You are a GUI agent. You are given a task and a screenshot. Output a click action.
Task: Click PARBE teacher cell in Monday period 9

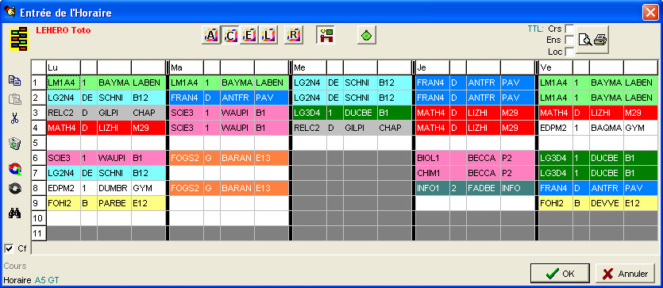pyautogui.click(x=114, y=203)
